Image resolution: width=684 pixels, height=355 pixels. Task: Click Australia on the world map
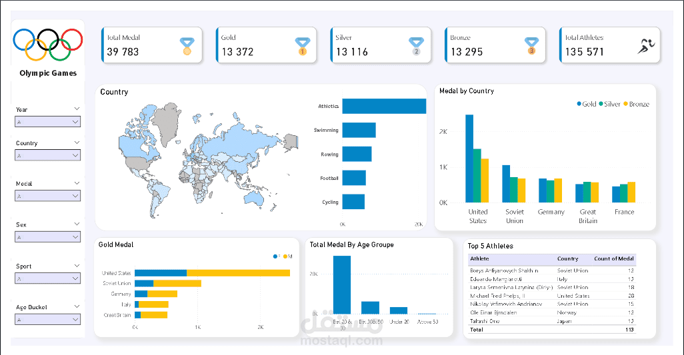254,198
